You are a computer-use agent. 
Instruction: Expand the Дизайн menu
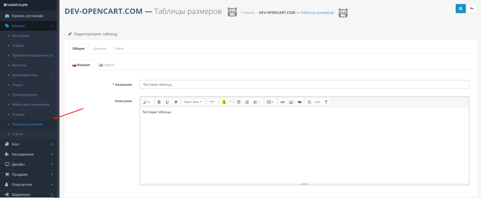pyautogui.click(x=29, y=164)
